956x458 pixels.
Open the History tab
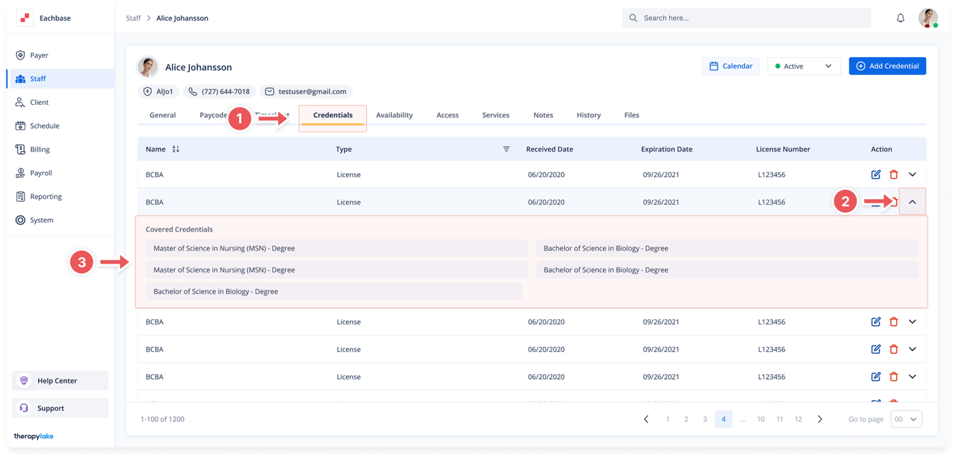[588, 115]
